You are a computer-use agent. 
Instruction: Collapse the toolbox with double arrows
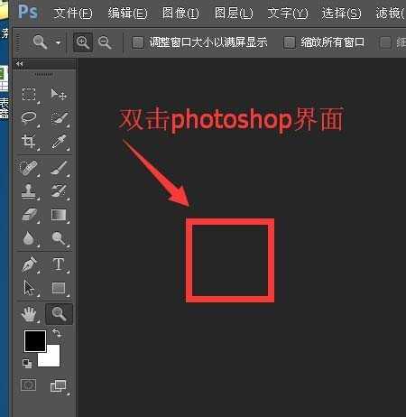[20, 64]
